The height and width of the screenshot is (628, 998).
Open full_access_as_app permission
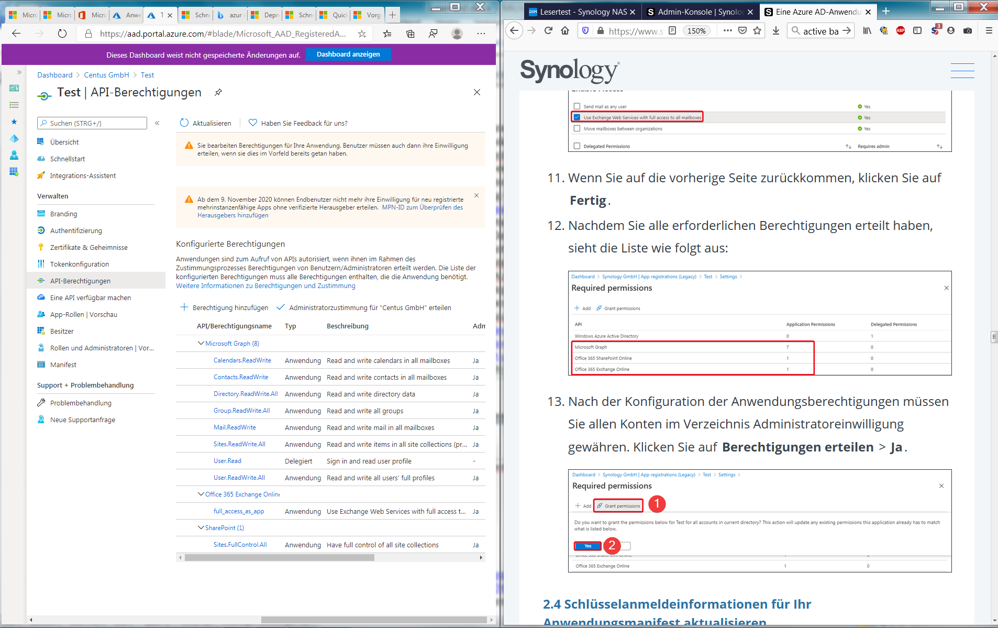239,511
